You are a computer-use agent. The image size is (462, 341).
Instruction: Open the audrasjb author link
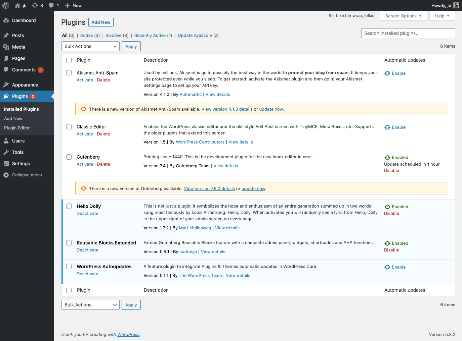pyautogui.click(x=188, y=251)
